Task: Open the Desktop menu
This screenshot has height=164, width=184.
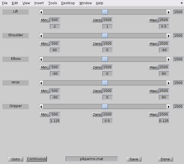Action: point(68,3)
